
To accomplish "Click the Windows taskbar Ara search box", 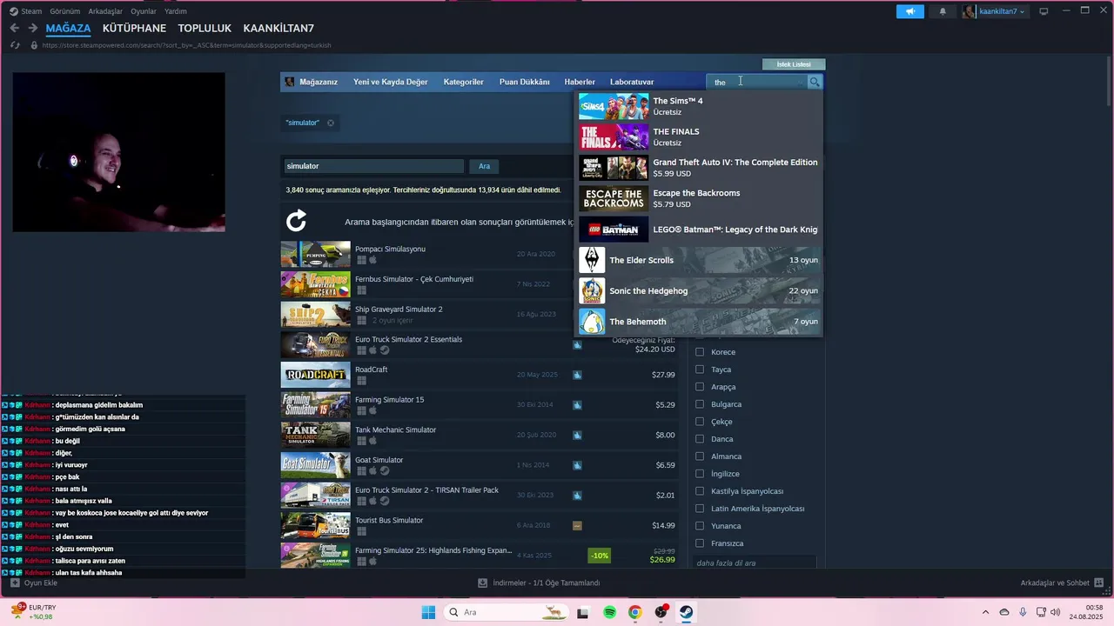I will 505,612.
